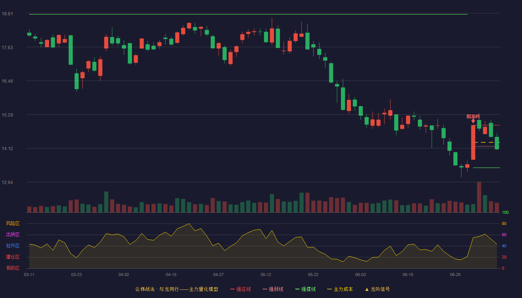Click the 假龙吟 signal label
The image size is (522, 298).
pos(473,116)
